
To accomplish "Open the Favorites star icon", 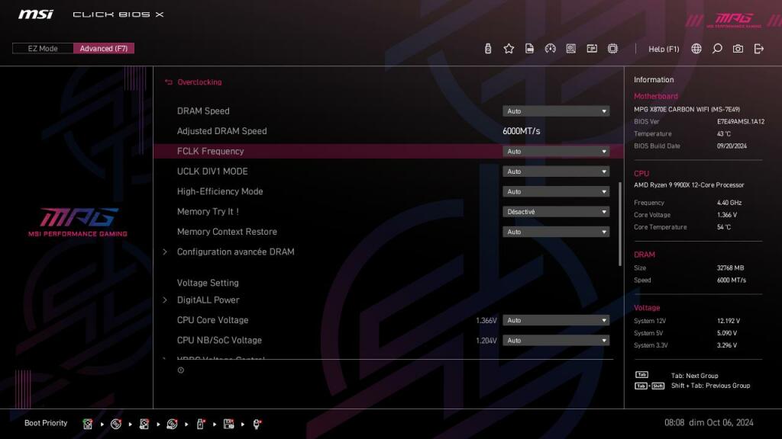I will [509, 48].
